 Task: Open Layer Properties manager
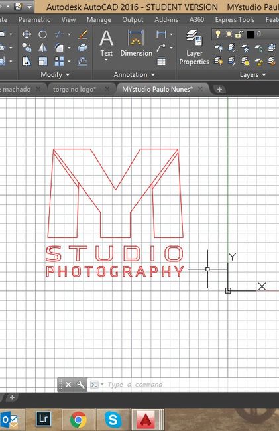coord(194,47)
